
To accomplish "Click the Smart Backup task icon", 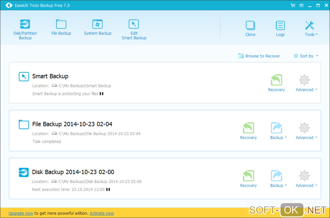I will click(x=24, y=76).
